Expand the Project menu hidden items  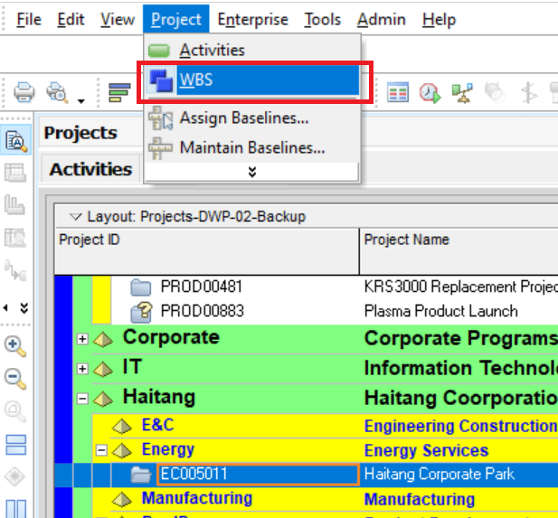(252, 172)
